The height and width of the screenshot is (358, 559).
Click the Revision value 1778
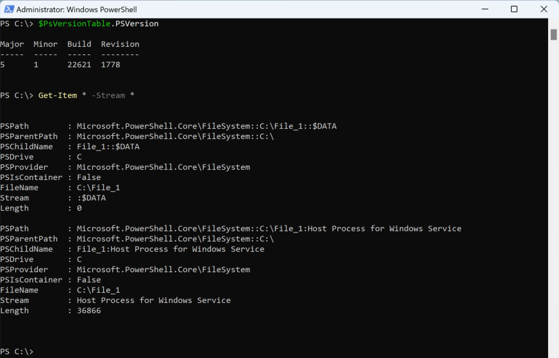click(110, 65)
